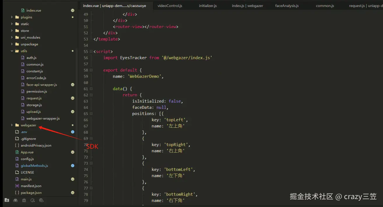
Task: Click the import path '@/webgazer/index.js' in code
Action: pos(187,58)
